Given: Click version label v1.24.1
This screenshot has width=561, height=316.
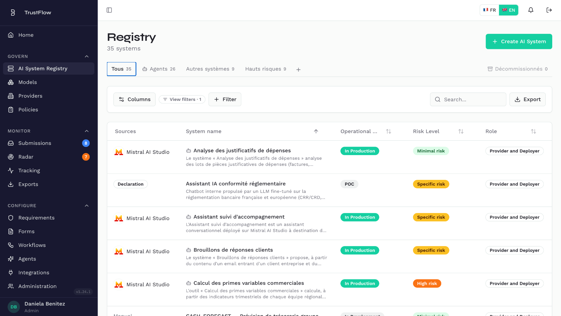Looking at the screenshot, I should click(x=83, y=292).
